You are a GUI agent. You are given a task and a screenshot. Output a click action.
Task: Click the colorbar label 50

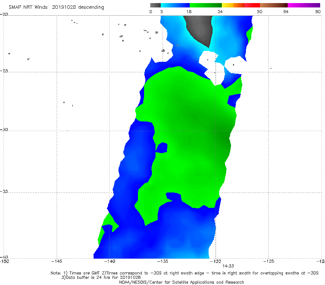(260, 11)
